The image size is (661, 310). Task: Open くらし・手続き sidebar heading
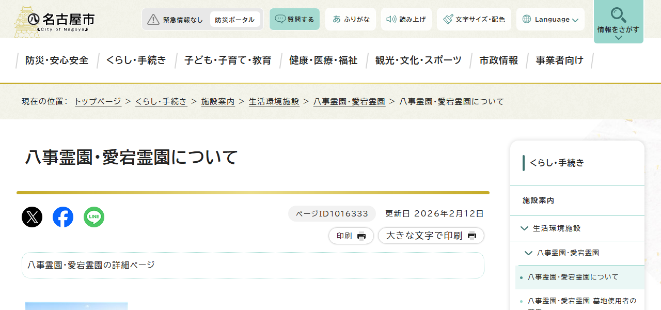[x=557, y=163]
